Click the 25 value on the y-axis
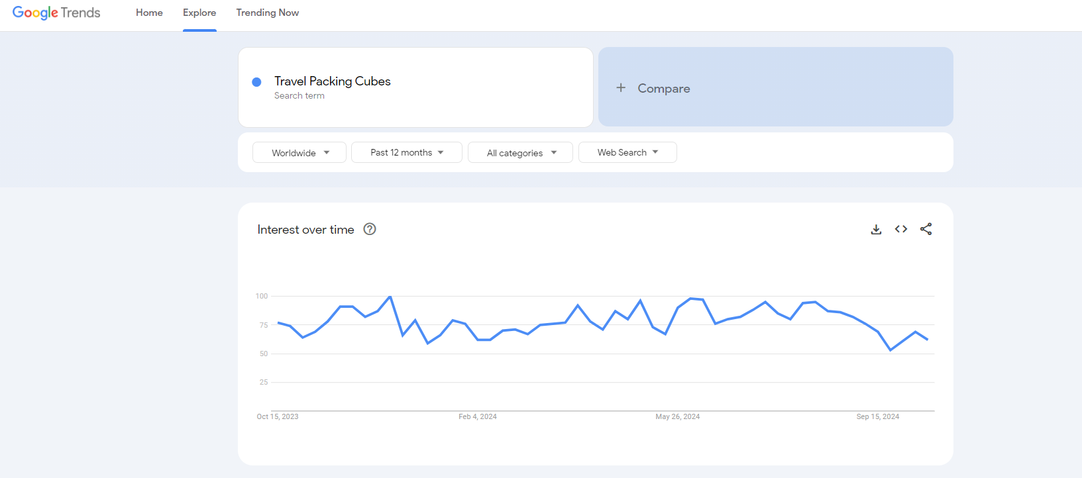This screenshot has width=1082, height=478. coord(264,382)
